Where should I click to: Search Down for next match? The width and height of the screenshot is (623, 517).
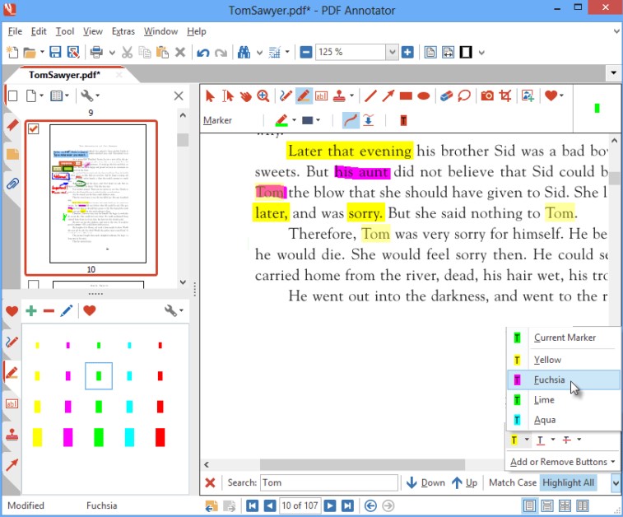(x=425, y=482)
